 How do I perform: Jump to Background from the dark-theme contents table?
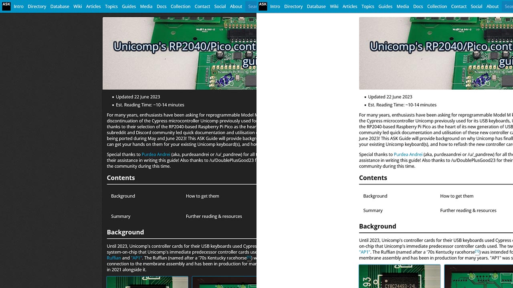point(123,196)
